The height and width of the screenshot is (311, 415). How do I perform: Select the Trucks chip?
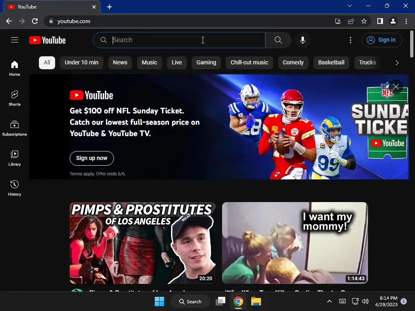[x=367, y=63]
